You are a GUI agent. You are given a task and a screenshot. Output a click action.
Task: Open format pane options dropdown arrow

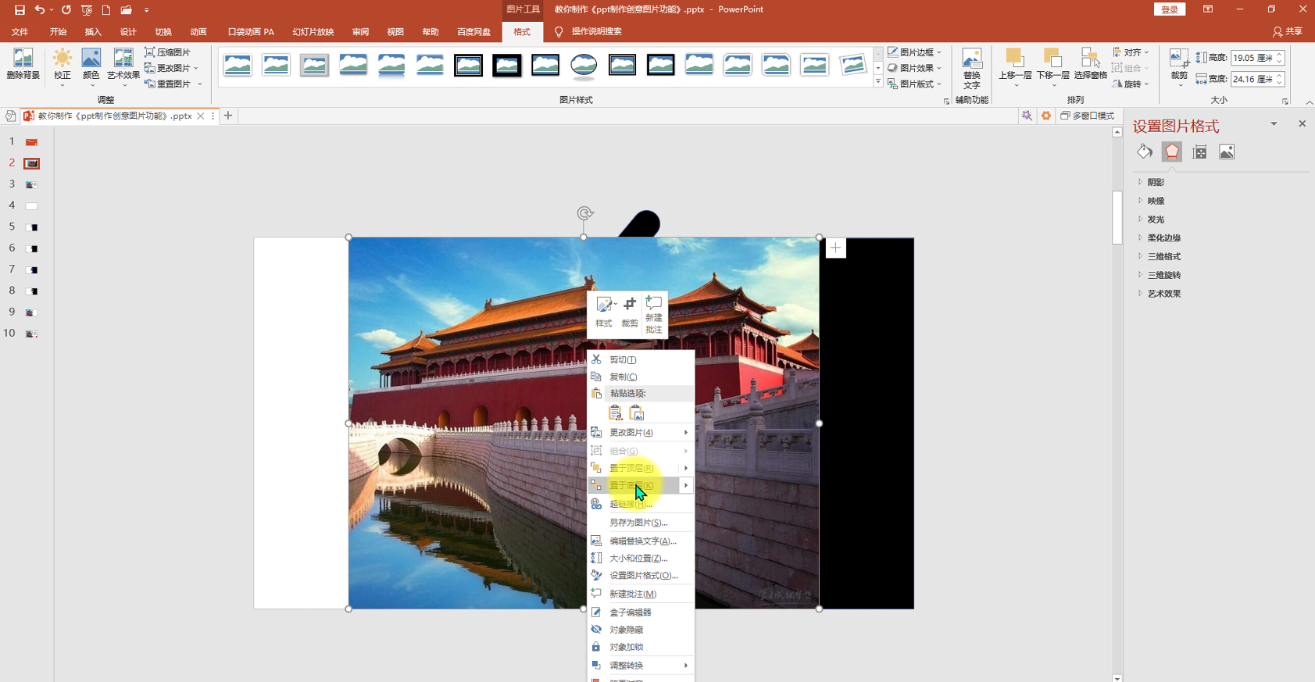pos(1274,123)
